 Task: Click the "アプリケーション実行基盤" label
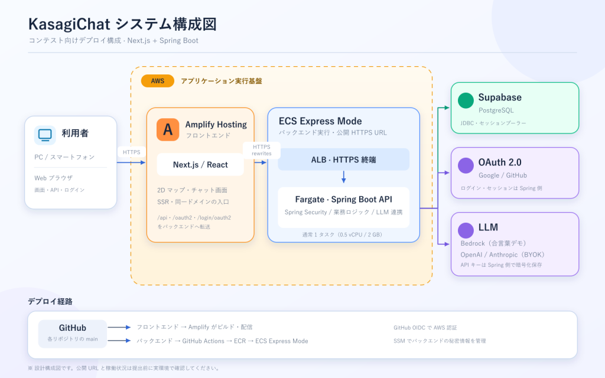222,81
